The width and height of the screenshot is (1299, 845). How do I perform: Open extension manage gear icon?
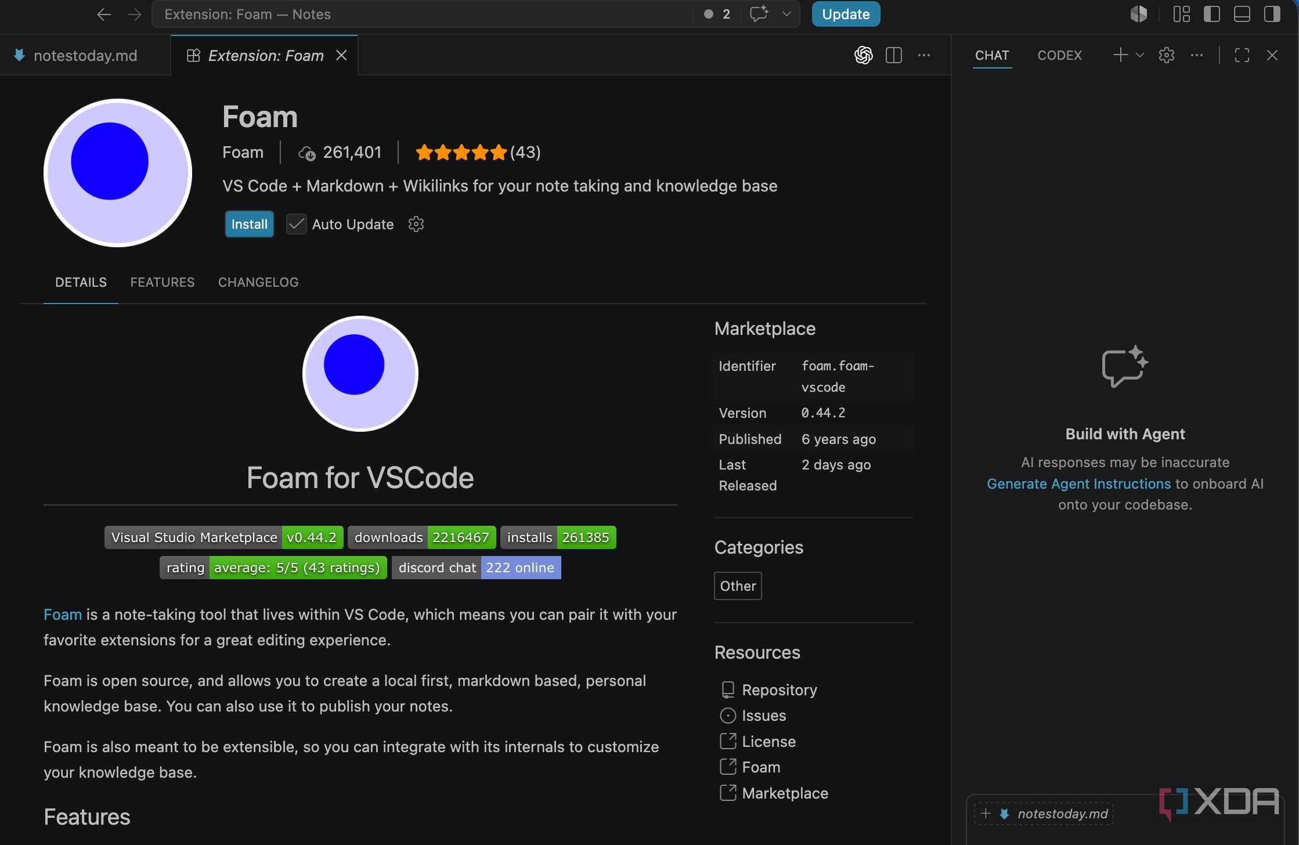(416, 224)
